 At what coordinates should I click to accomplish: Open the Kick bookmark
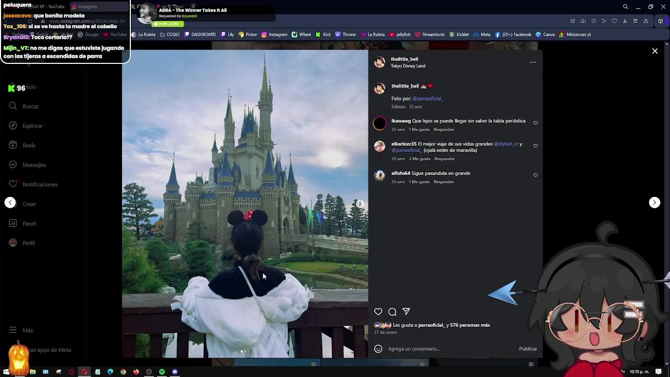tap(323, 35)
